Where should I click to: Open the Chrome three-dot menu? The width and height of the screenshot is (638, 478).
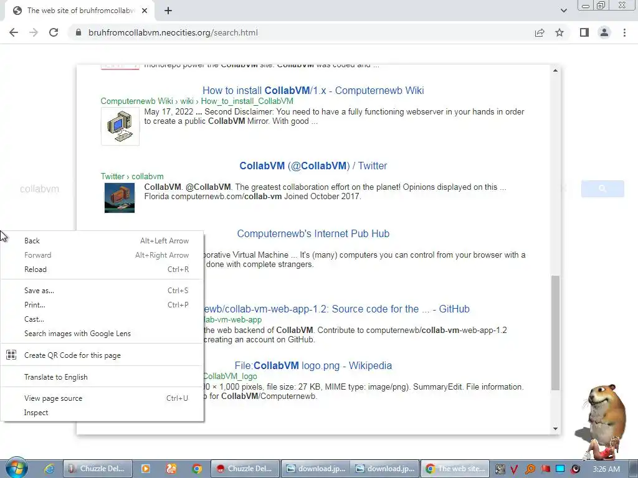coord(624,32)
